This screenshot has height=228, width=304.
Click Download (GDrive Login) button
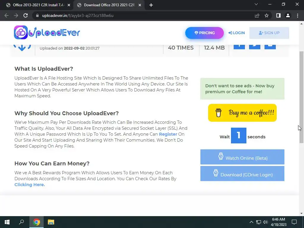click(x=242, y=173)
